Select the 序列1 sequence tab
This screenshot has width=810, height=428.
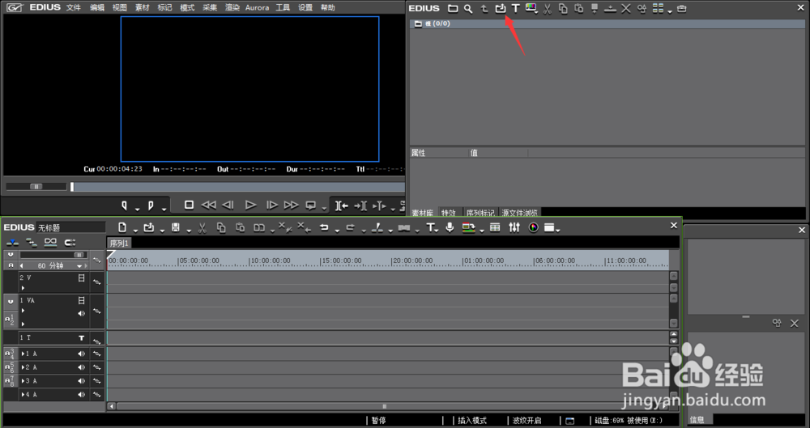(x=119, y=244)
